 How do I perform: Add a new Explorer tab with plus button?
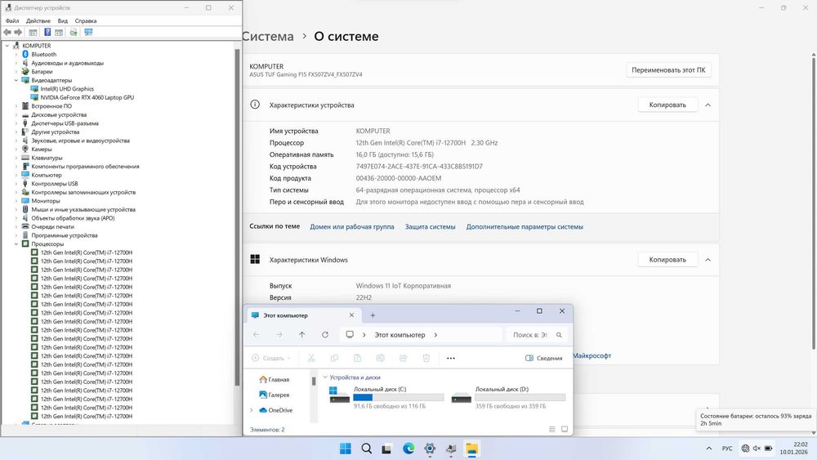(373, 315)
